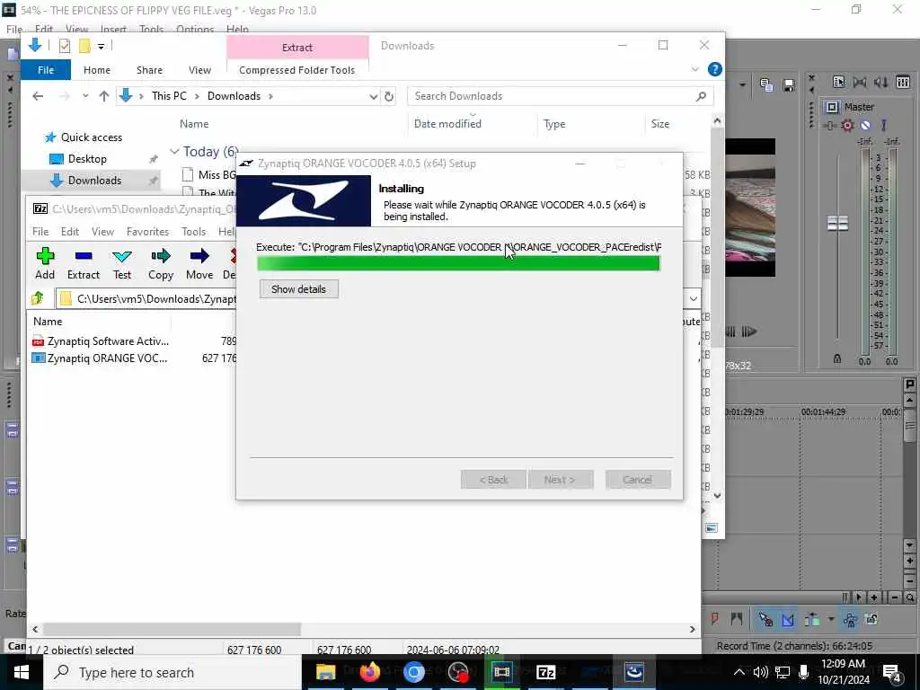
Task: Click Explorer up-directory arrow
Action: tap(104, 96)
